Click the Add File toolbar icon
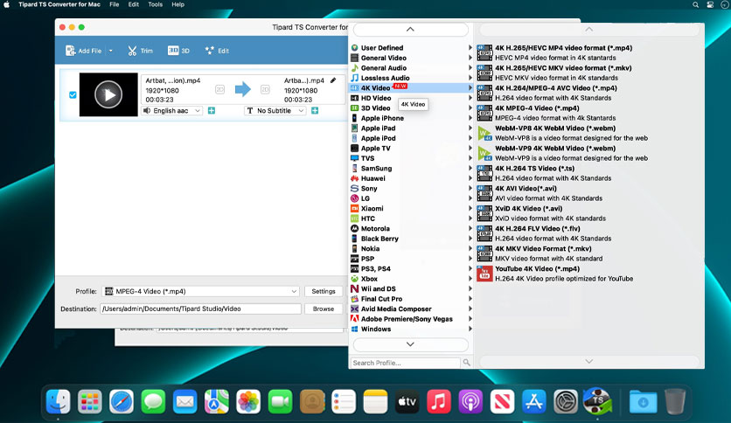 pos(71,51)
